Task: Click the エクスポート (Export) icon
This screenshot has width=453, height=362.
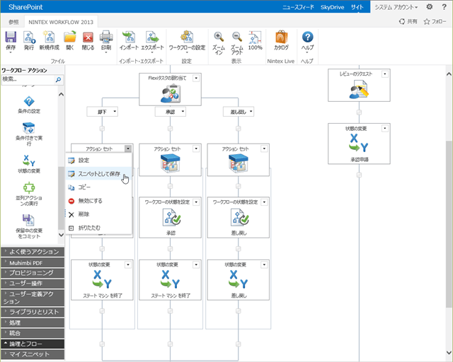Action: 152,37
